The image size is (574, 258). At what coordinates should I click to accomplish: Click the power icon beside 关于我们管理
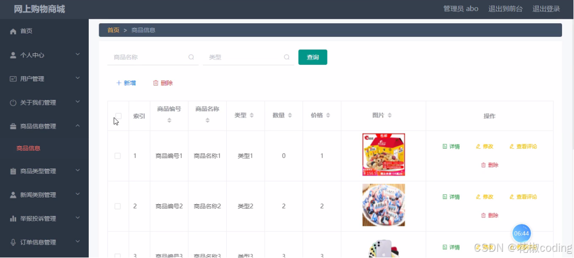13,103
